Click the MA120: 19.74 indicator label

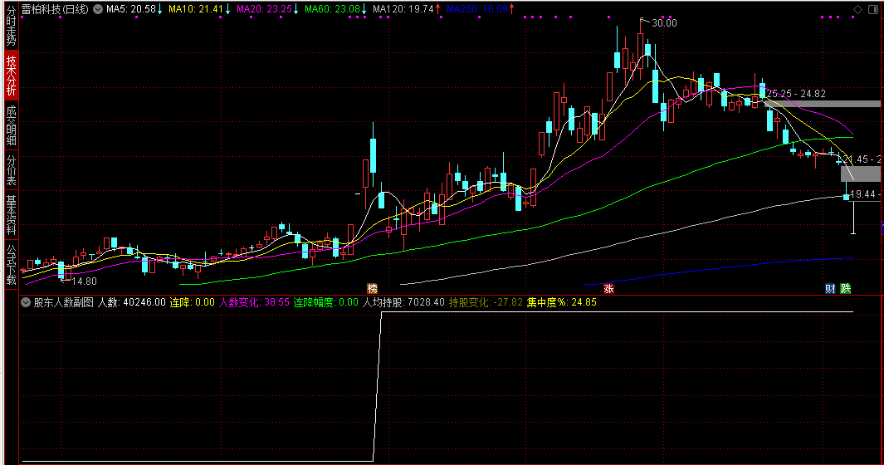[403, 9]
